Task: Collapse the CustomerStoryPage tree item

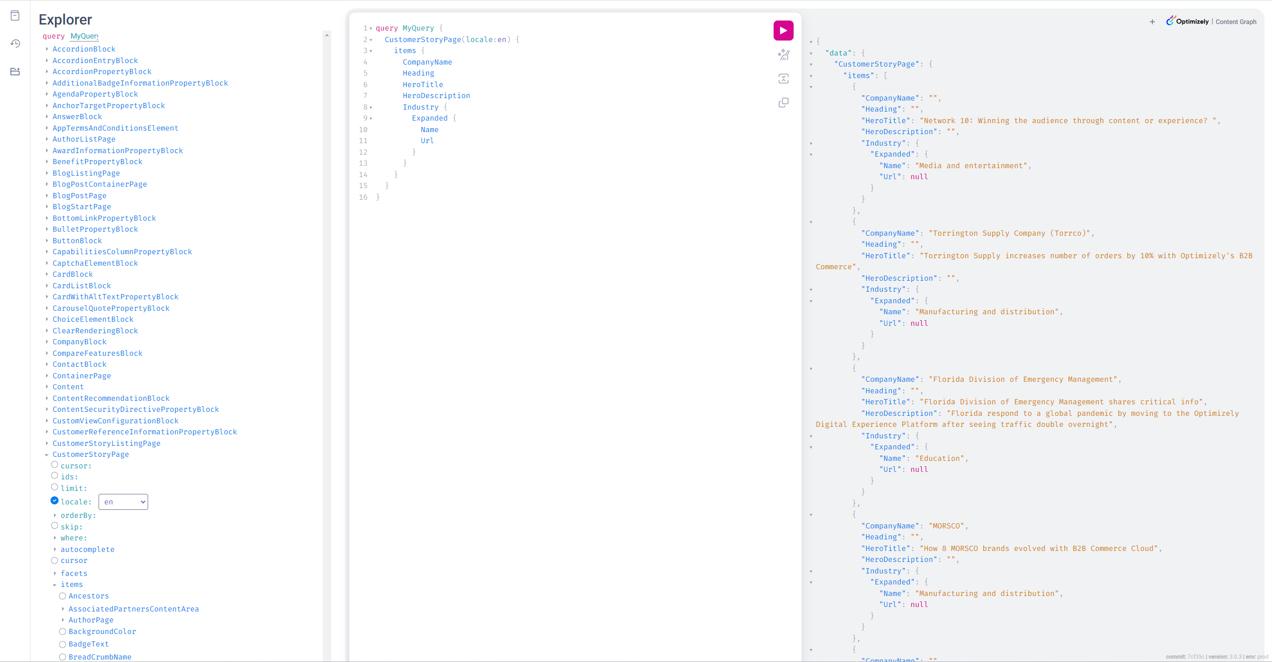Action: pos(47,455)
